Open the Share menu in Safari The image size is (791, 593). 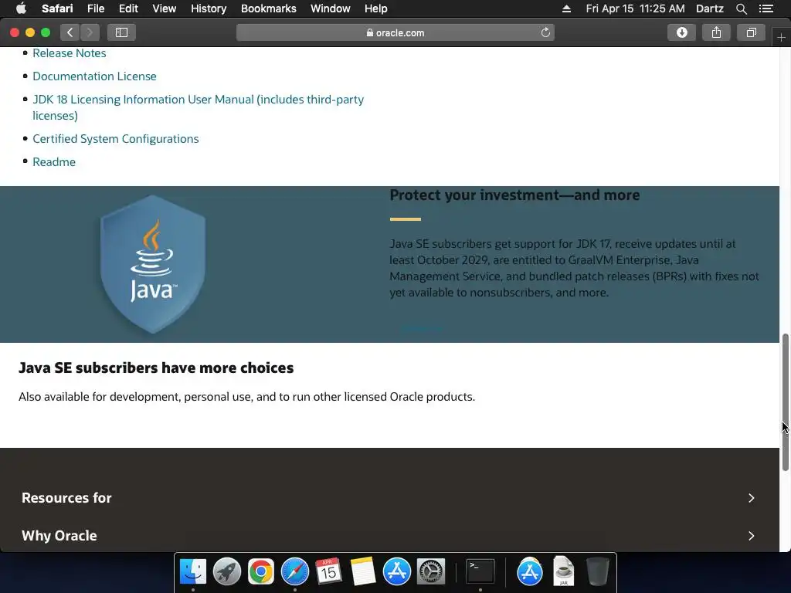(716, 32)
